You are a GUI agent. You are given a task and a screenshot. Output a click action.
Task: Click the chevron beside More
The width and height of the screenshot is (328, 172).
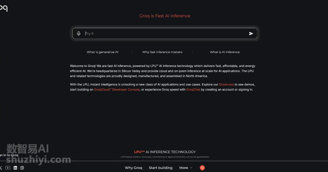[191, 168]
